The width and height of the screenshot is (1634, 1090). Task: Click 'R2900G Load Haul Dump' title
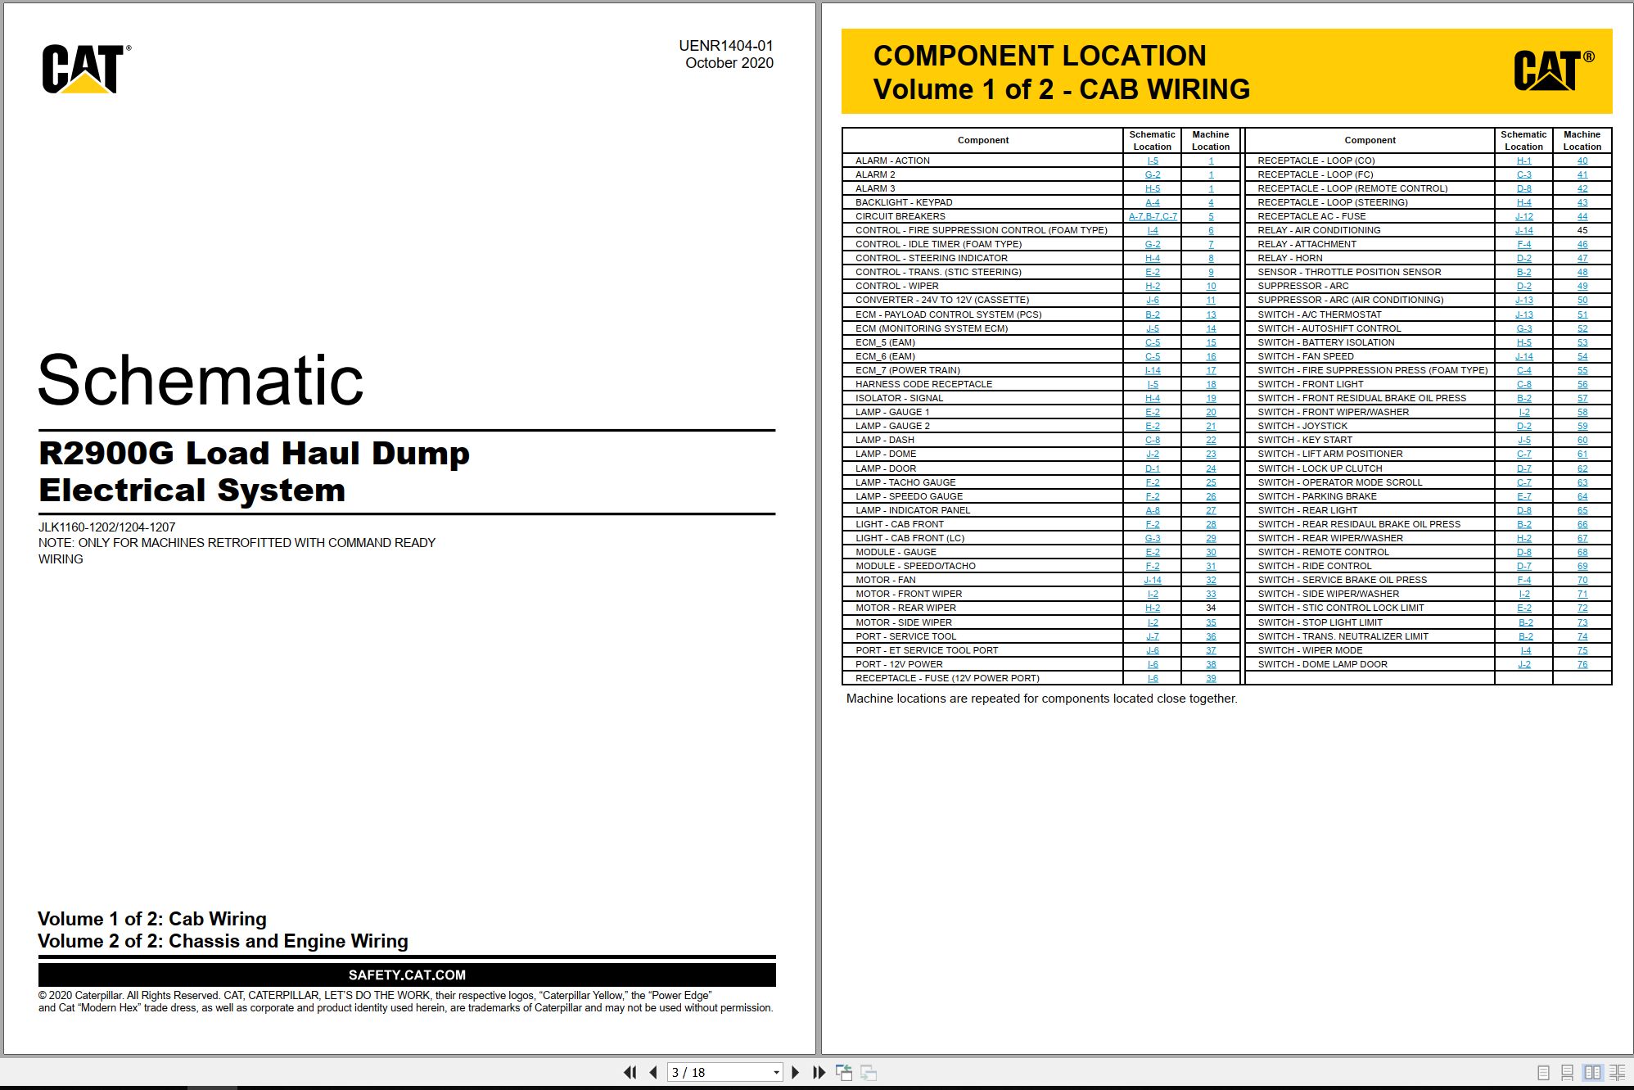point(254,453)
